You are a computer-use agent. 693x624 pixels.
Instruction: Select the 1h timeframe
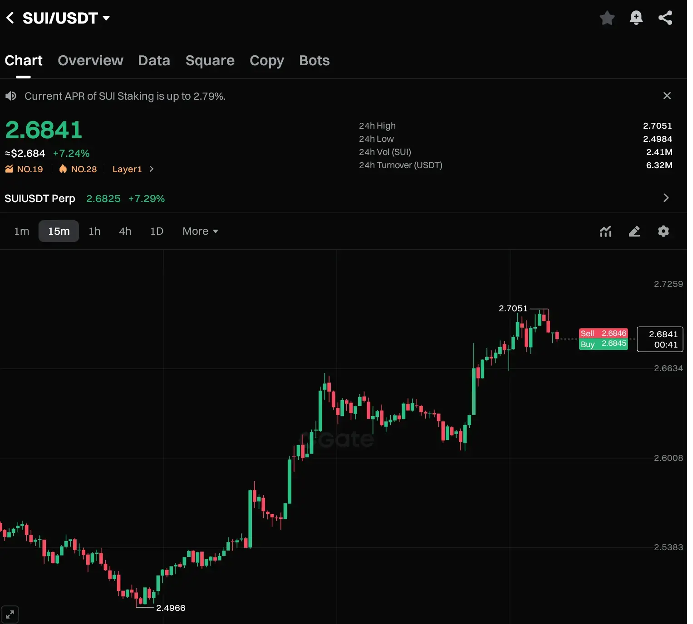94,231
